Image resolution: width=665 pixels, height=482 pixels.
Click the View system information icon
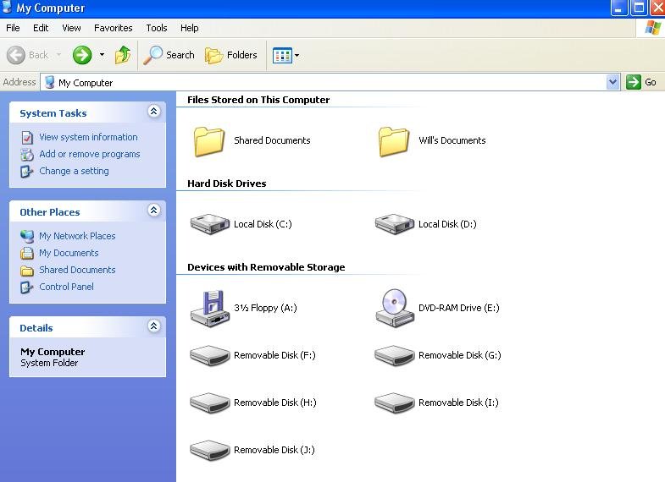tap(27, 138)
